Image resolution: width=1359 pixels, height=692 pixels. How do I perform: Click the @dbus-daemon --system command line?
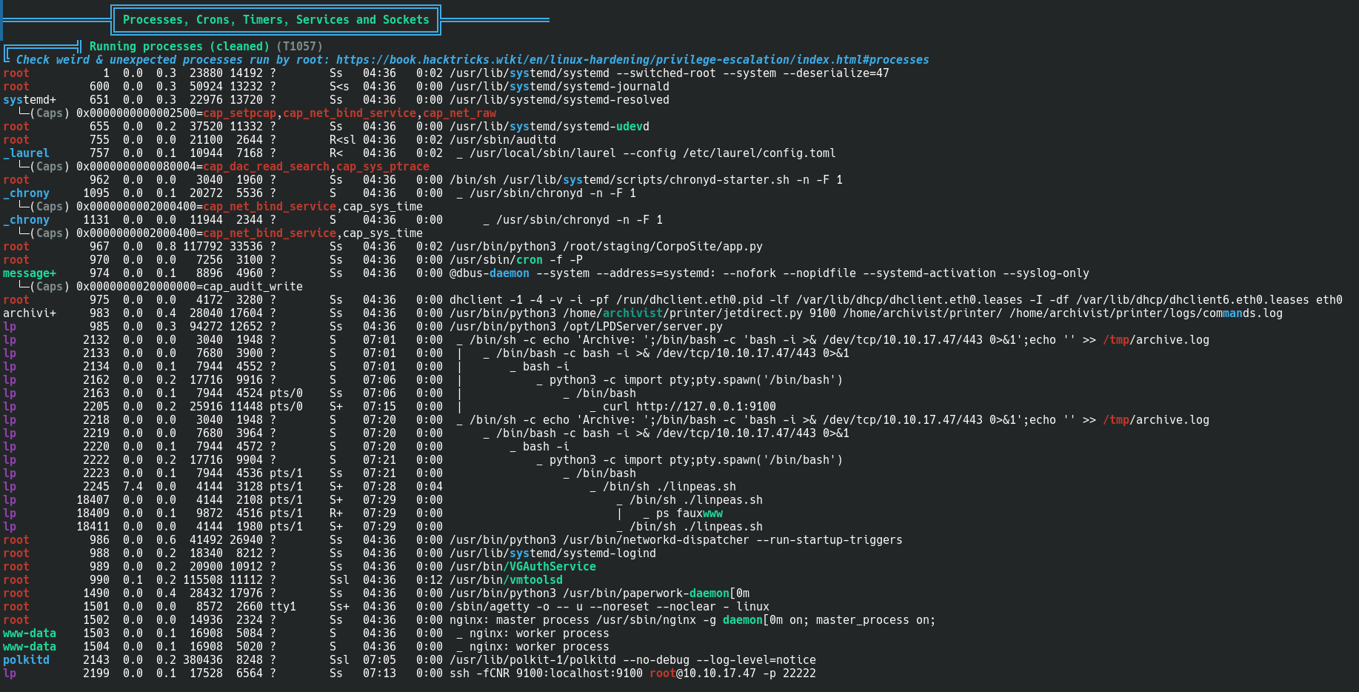pyautogui.click(x=769, y=273)
